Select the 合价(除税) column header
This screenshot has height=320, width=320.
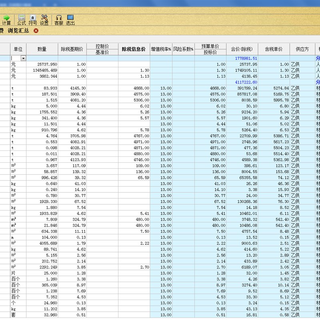pyautogui.click(x=242, y=49)
